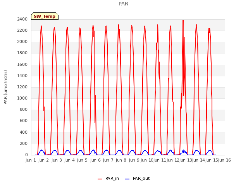Toggle the PAR_out legend entry

click(137, 179)
